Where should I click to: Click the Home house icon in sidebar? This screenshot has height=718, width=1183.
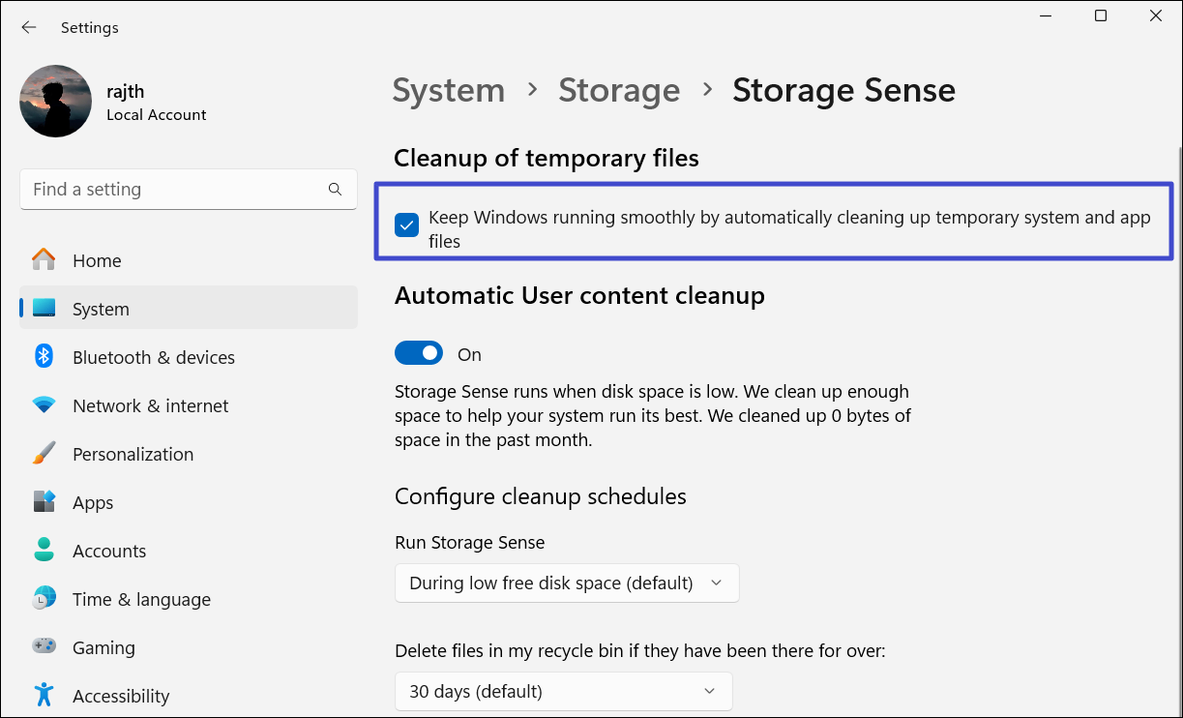44,260
